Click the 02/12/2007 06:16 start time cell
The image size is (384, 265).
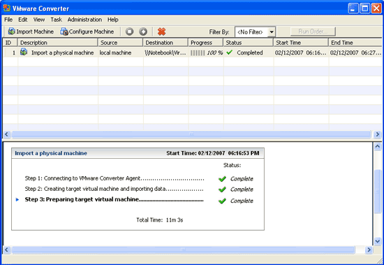tap(300, 52)
